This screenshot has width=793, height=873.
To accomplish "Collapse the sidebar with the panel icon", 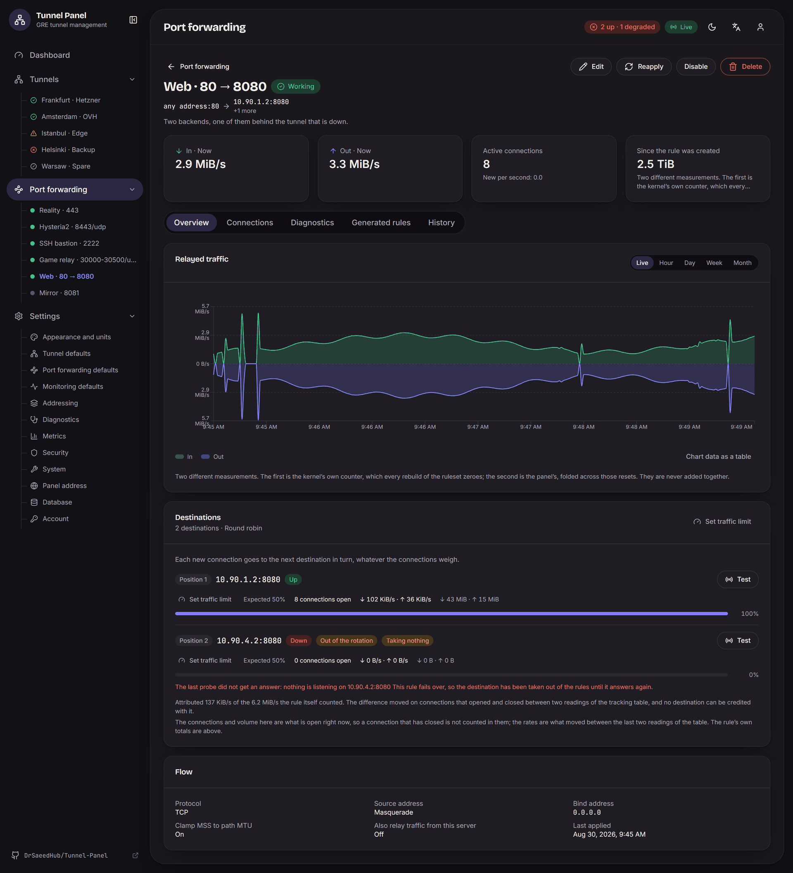I will point(133,20).
